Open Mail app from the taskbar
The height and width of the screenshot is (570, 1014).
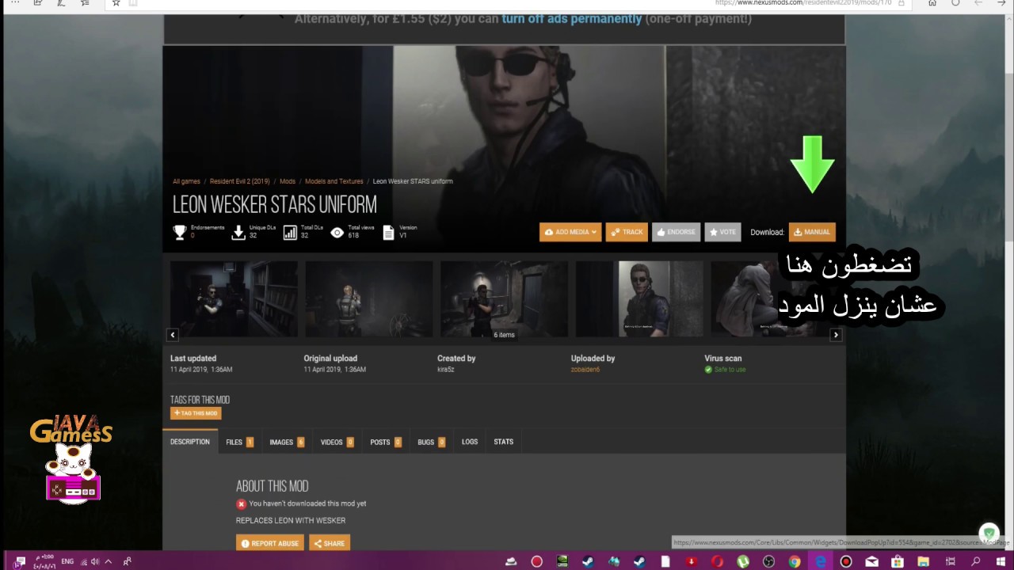[x=872, y=561]
